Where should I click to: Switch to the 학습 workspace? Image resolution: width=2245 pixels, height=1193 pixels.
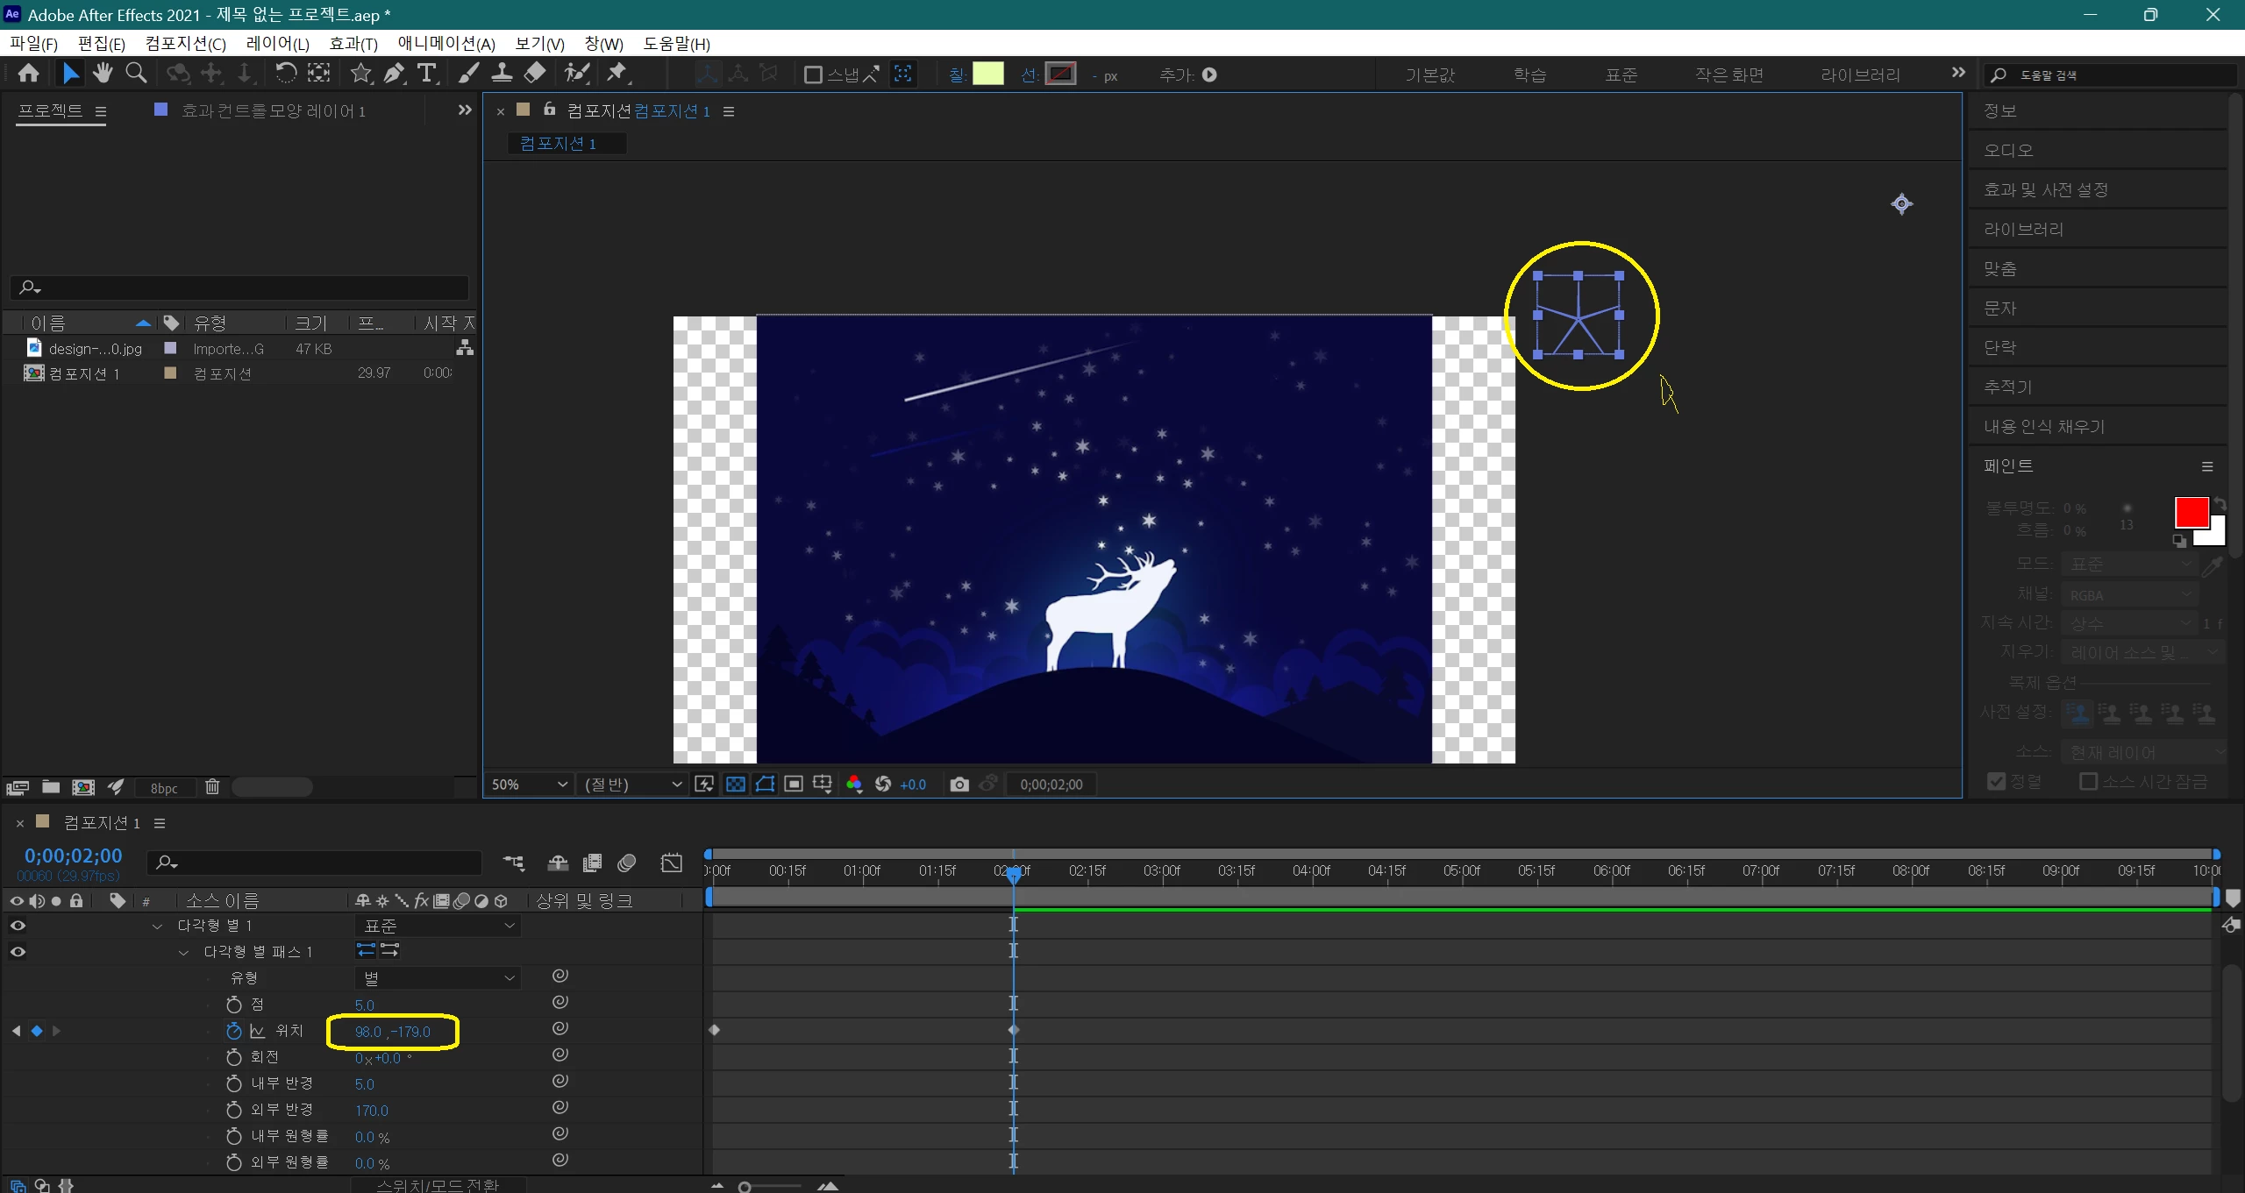[1529, 75]
